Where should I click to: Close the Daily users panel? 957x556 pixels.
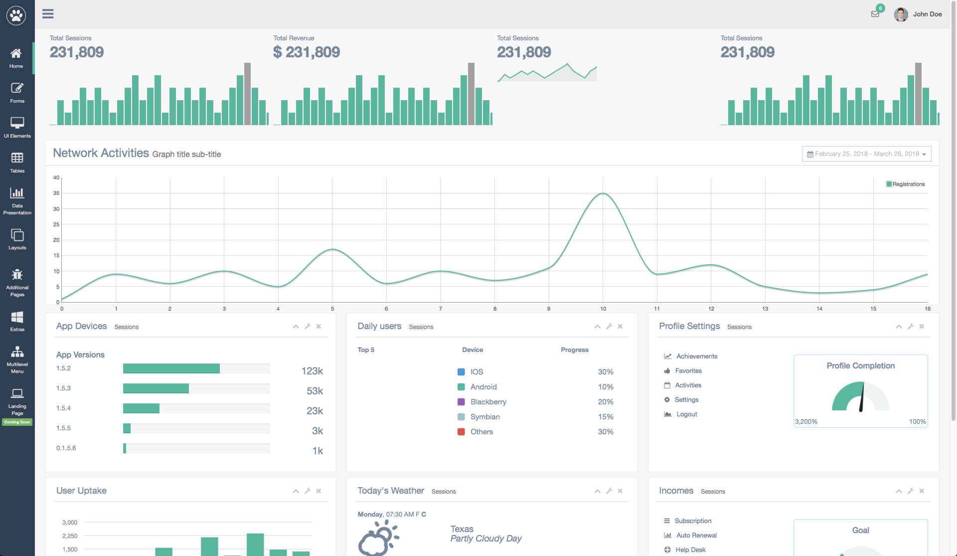click(620, 327)
